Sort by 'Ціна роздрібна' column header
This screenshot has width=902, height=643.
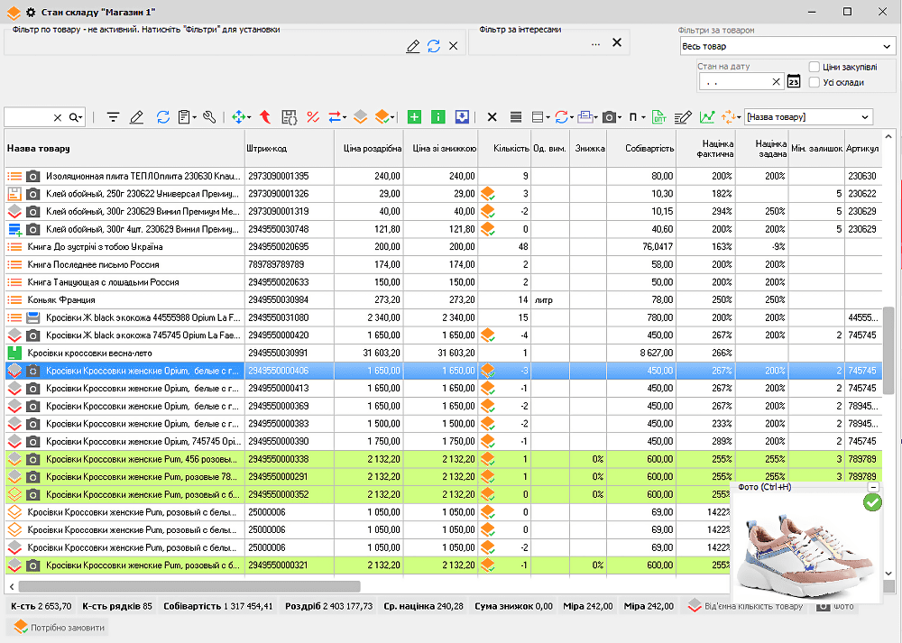372,148
